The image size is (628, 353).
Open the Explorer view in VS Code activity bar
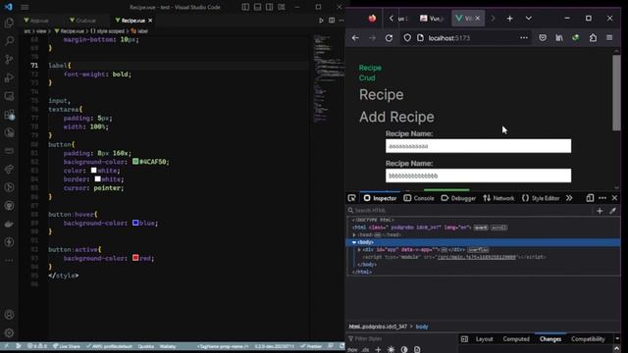9,23
